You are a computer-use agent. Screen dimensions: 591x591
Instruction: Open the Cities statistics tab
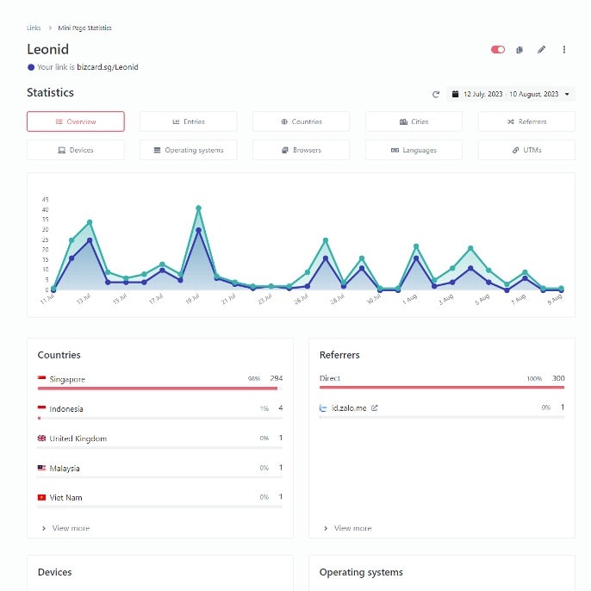[x=414, y=121]
